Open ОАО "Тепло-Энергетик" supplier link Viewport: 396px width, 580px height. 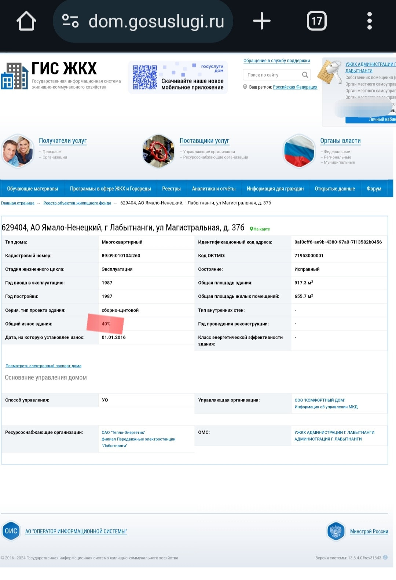(x=123, y=433)
